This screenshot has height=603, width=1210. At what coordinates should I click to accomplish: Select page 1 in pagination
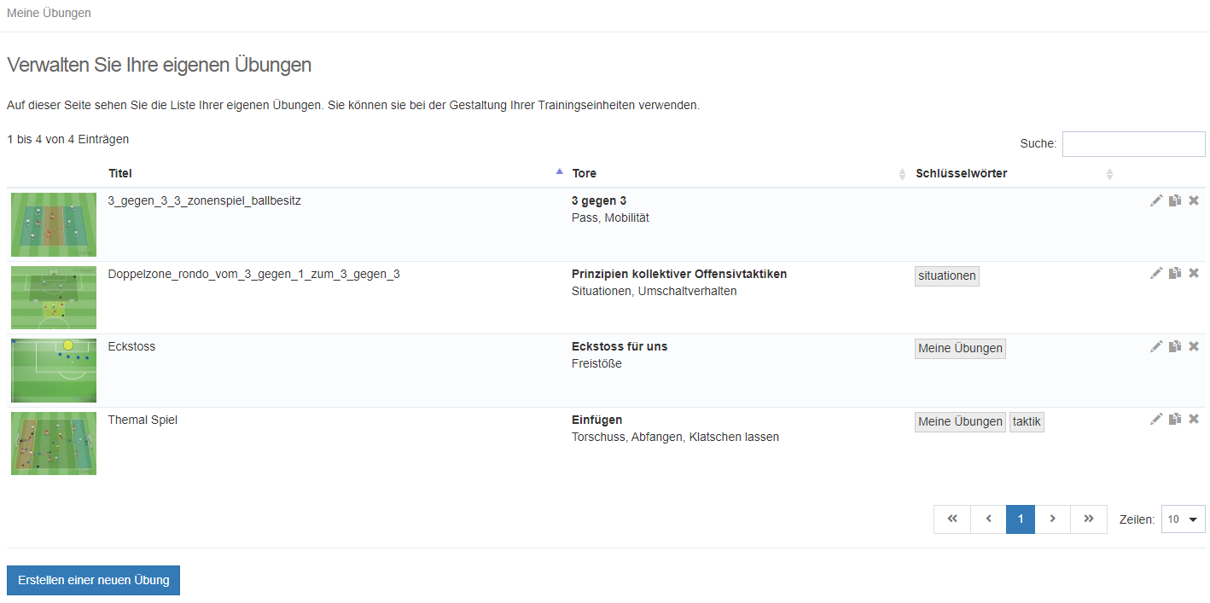click(x=1021, y=519)
